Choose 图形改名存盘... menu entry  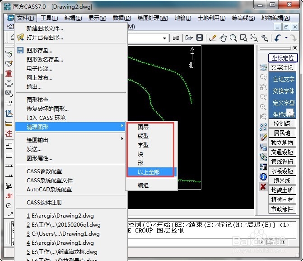[x=71, y=59]
